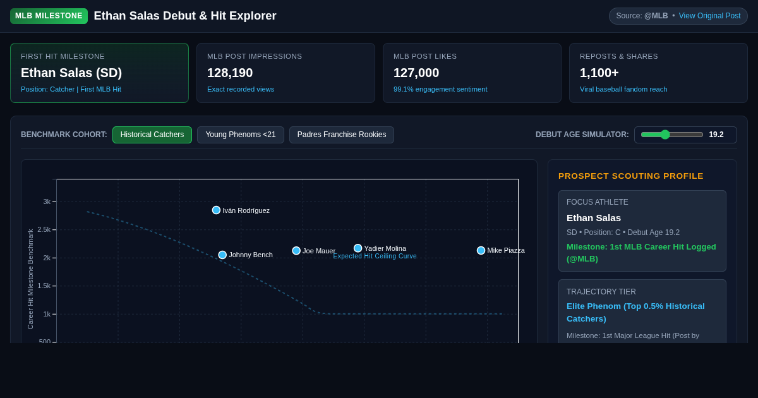Open the First Hit Milestone card
Image resolution: width=758 pixels, height=398 pixels.
[99, 73]
